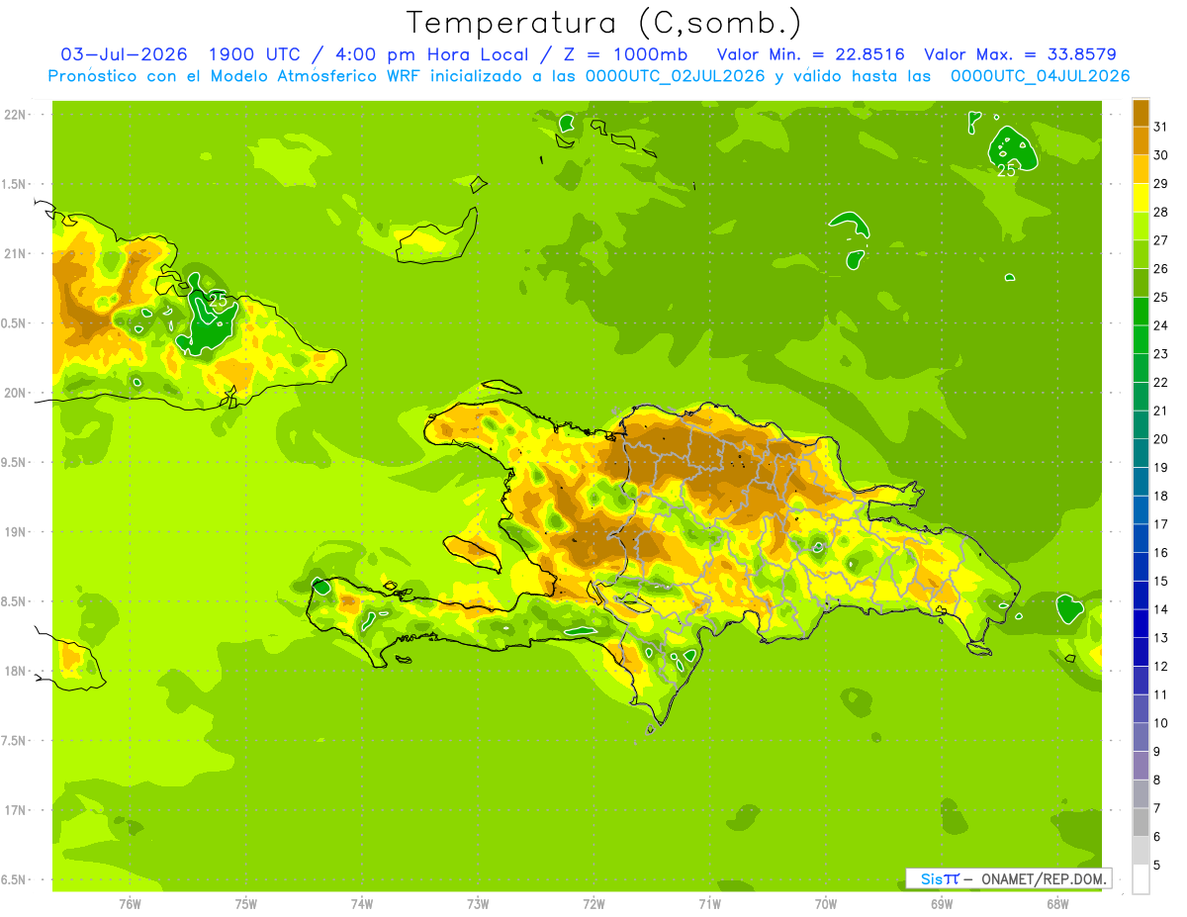Click legend value '16'
Image resolution: width=1187 pixels, height=917 pixels.
click(1160, 553)
